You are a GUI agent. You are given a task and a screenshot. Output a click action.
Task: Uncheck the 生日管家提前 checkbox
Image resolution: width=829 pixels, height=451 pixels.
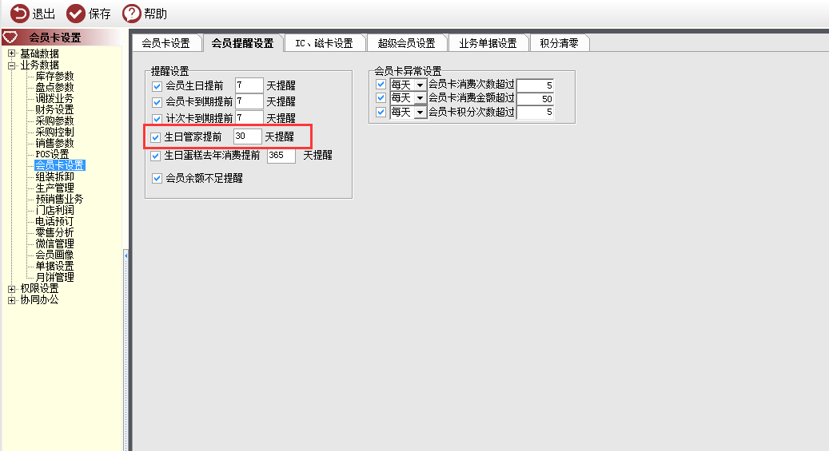tap(155, 137)
